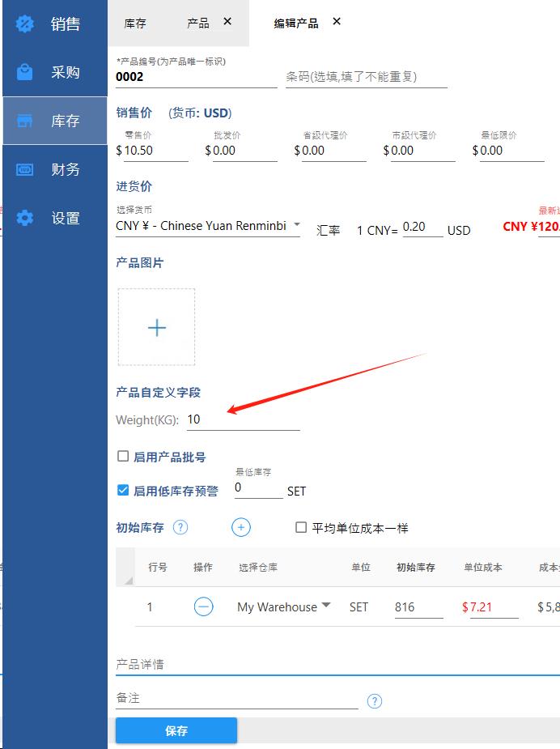The image size is (560, 749).
Task: Click the help icon beside 备注 field
Action: [374, 701]
